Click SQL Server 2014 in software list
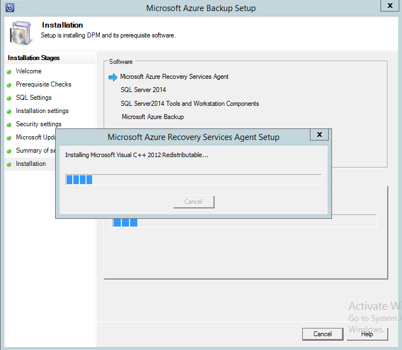The image size is (402, 350). point(143,90)
